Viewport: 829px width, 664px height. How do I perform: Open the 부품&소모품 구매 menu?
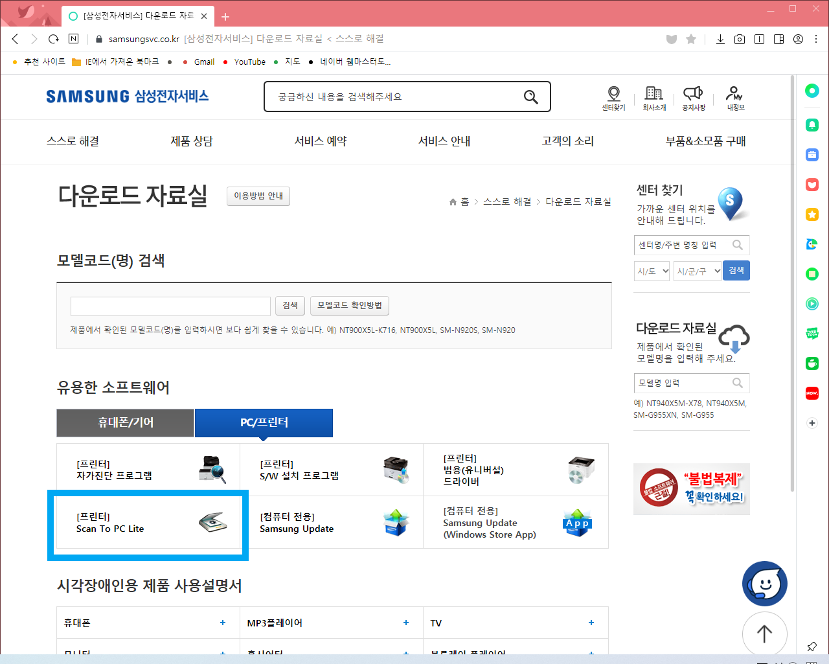[x=706, y=141]
